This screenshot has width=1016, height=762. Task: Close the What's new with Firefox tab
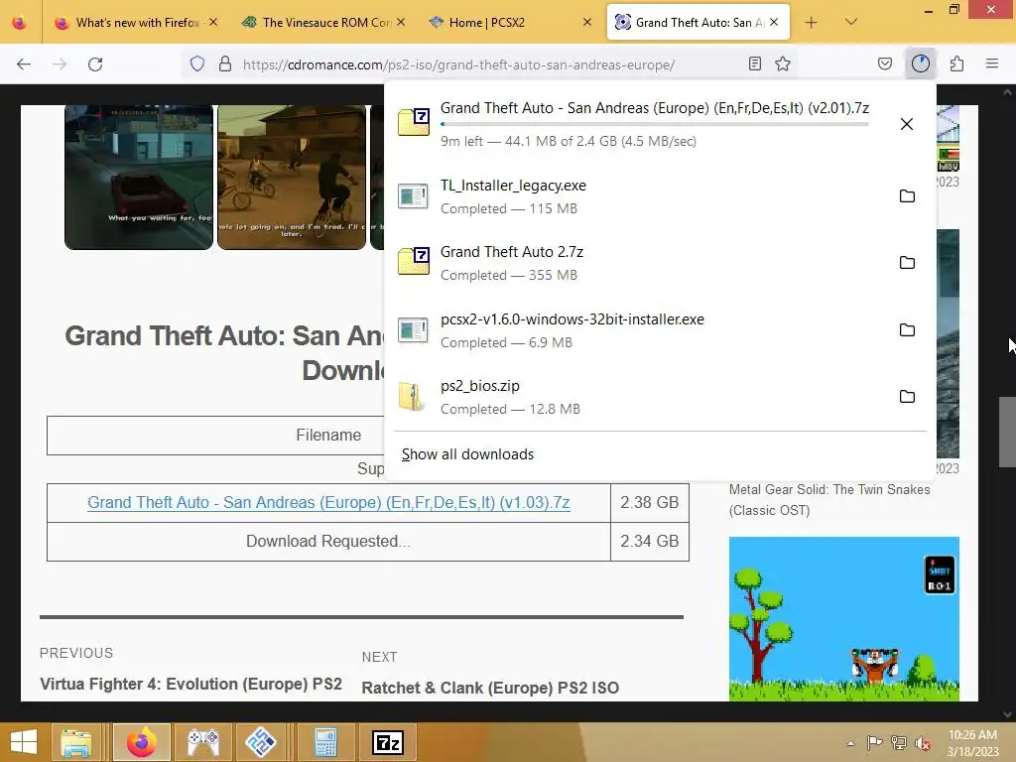click(x=213, y=22)
